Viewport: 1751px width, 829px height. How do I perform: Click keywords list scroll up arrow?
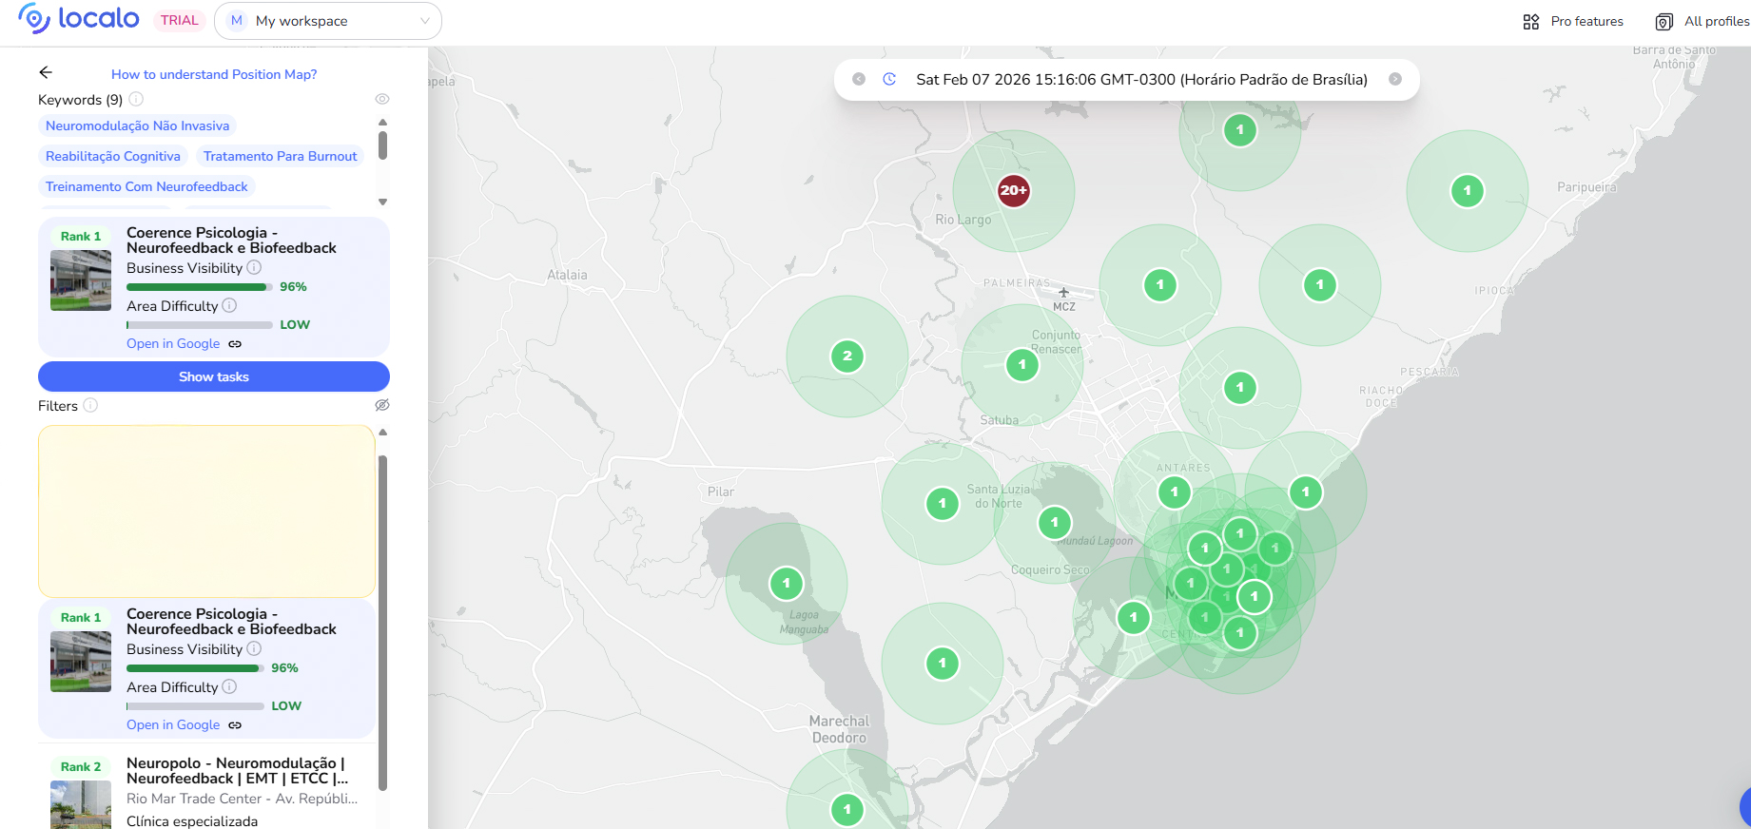[x=382, y=123]
